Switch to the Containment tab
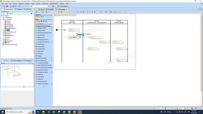The height and width of the screenshot is (114, 203). point(8,9)
